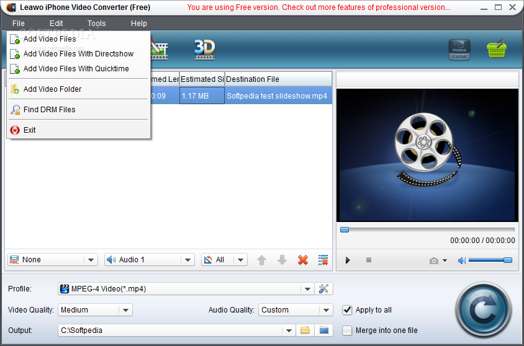Open the Output path dropdown arrow

click(x=289, y=330)
